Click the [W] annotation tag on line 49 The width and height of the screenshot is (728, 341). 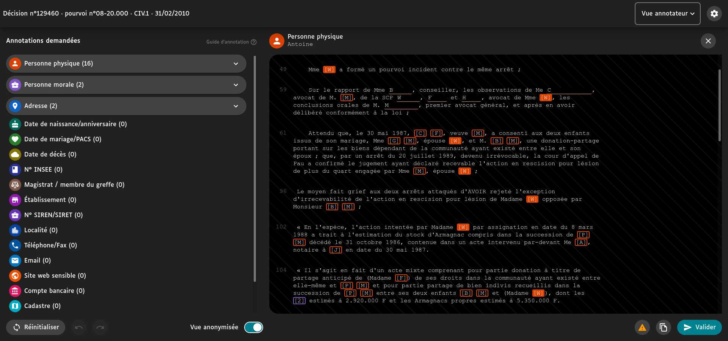(329, 69)
